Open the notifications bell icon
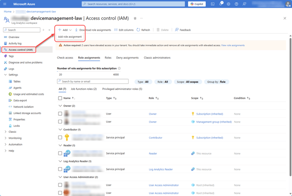This screenshot has width=292, height=196. (221, 4)
